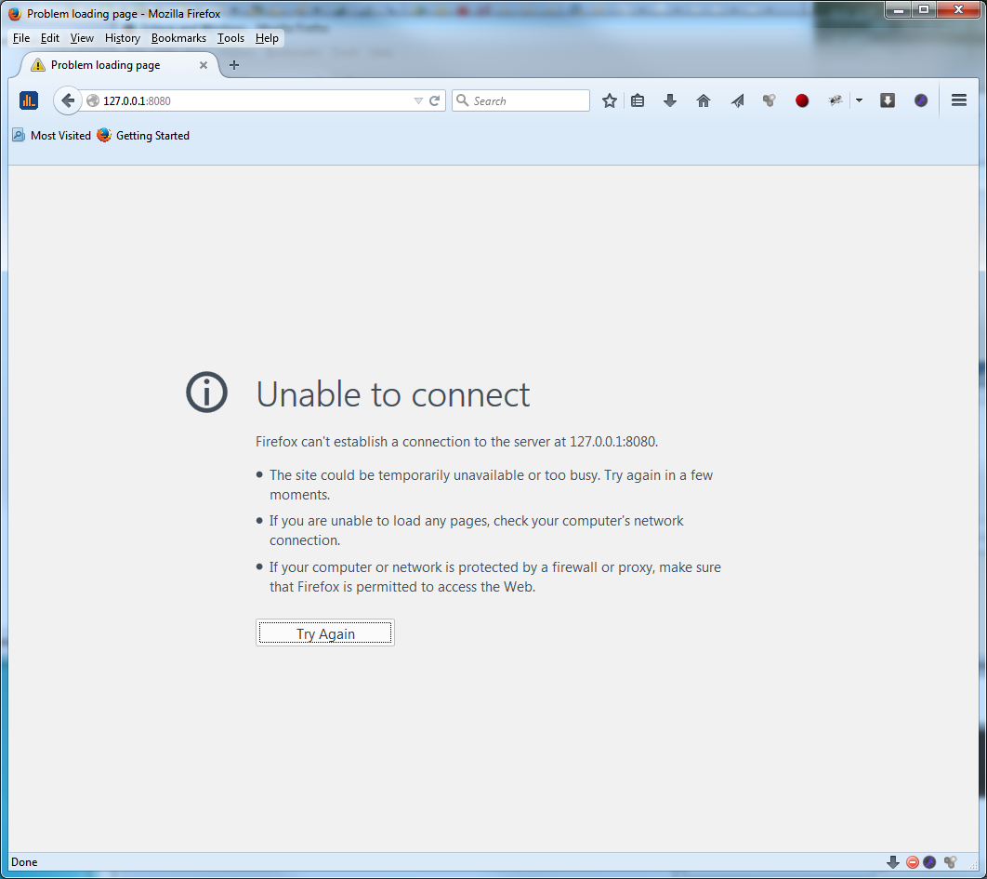Open the Tools menu

click(230, 38)
